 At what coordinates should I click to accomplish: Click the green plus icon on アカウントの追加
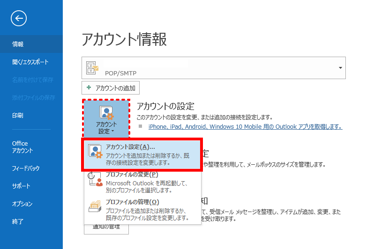(x=89, y=88)
